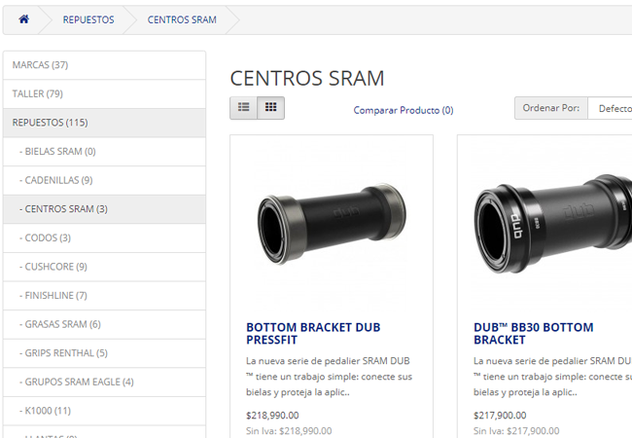Open MARCAS (37) category
The width and height of the screenshot is (632, 438).
point(104,65)
